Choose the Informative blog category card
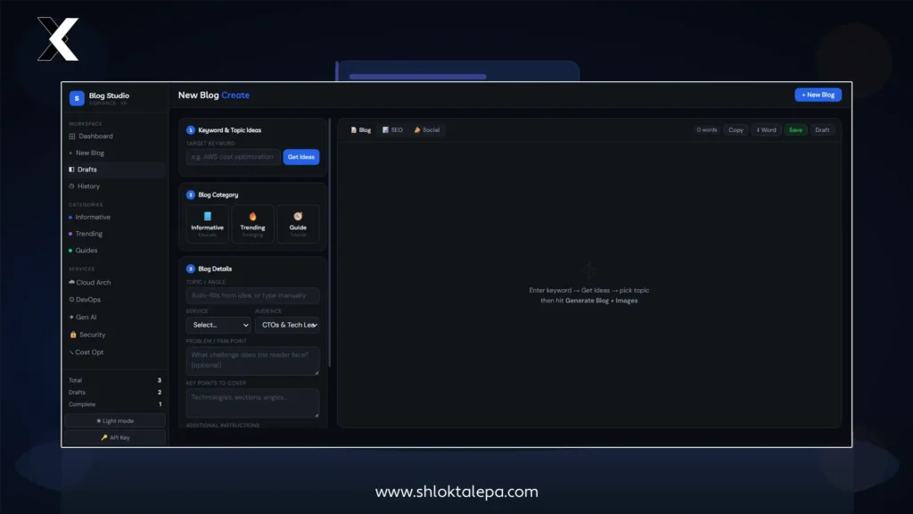The width and height of the screenshot is (913, 514). click(207, 224)
